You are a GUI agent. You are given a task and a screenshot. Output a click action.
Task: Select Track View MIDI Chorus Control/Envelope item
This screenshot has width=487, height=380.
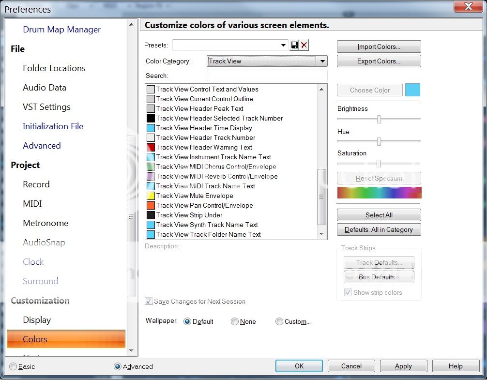(216, 167)
